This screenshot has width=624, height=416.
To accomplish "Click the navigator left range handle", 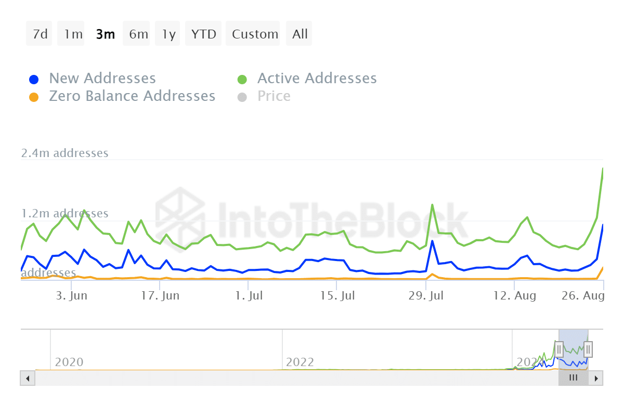I will tap(559, 348).
